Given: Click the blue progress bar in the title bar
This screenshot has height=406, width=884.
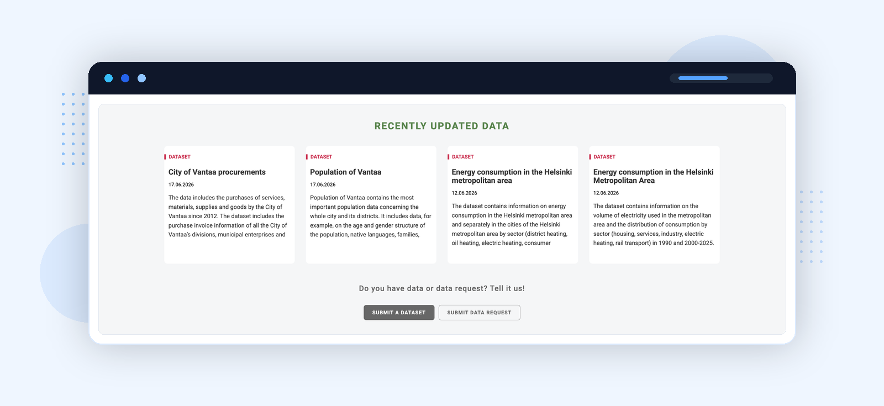Looking at the screenshot, I should pos(703,78).
